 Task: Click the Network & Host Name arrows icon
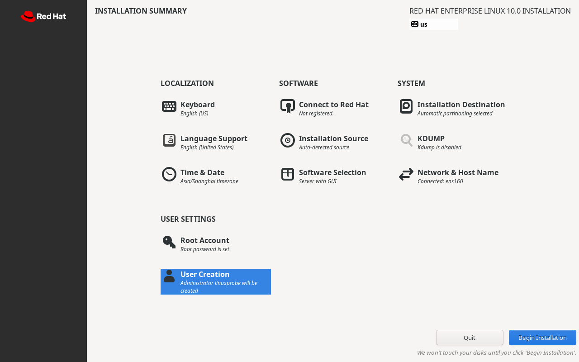tap(406, 174)
